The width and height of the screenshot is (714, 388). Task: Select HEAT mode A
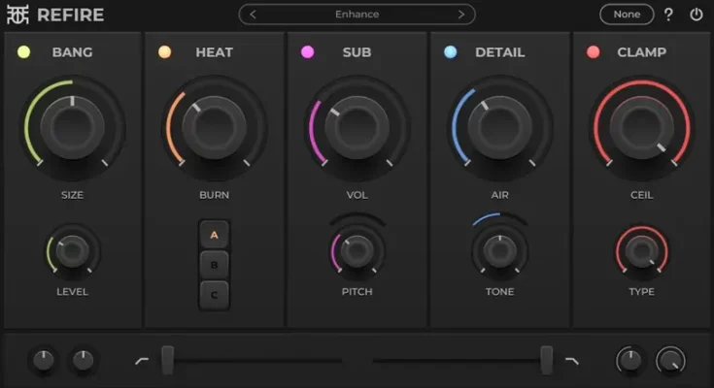214,235
